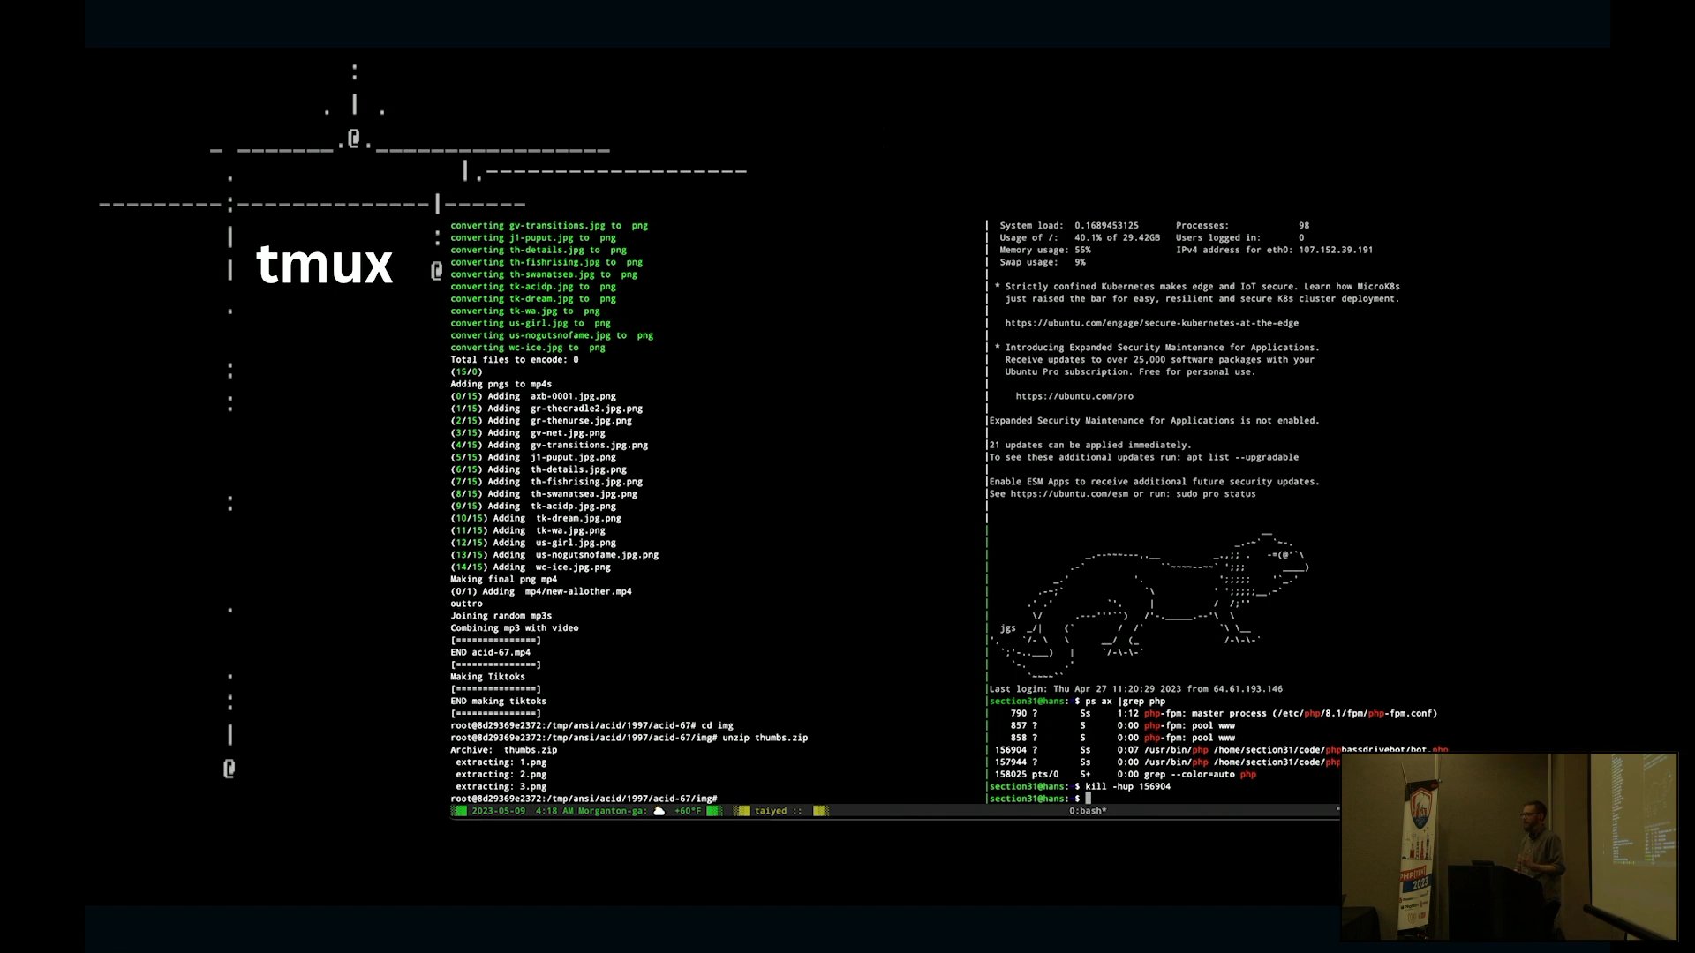Viewport: 1695px width, 953px height.
Task: Click the left pane root prompt at bottom
Action: 583,799
